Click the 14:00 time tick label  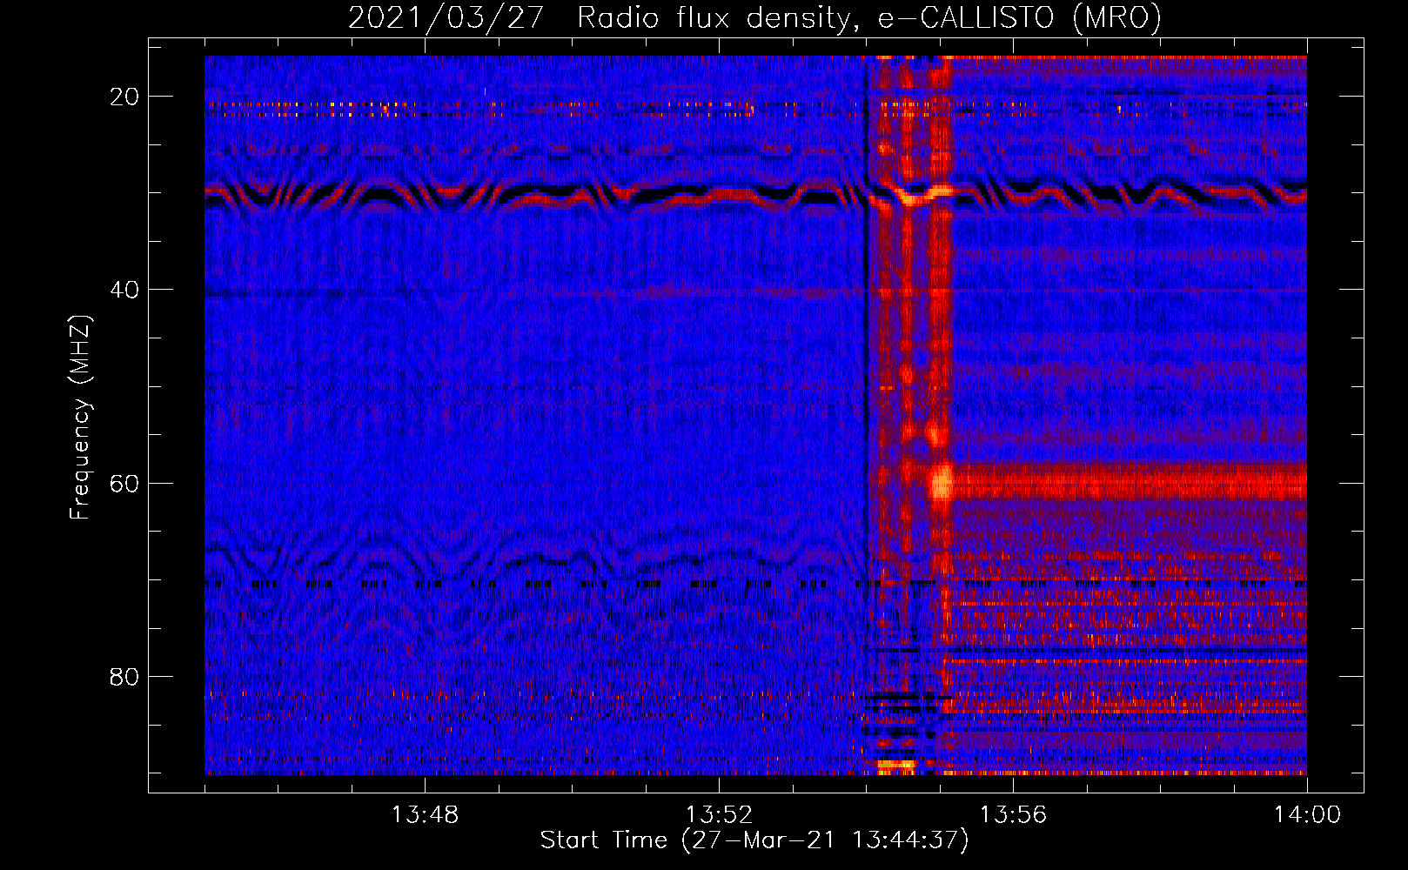pyautogui.click(x=1307, y=815)
